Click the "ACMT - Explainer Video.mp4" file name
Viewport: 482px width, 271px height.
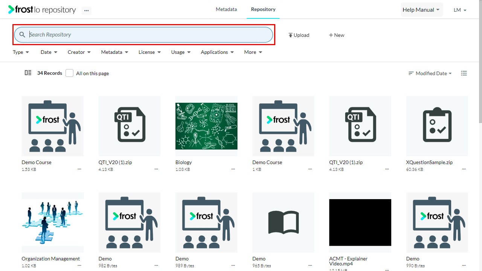[x=348, y=261]
